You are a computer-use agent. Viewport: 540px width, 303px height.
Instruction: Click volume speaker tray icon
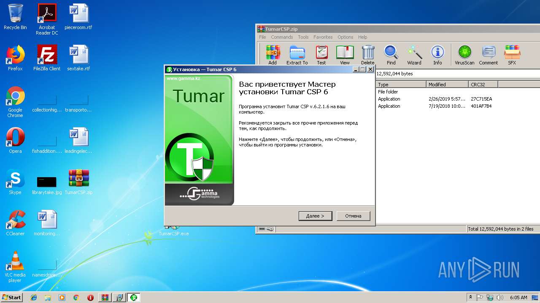500,298
